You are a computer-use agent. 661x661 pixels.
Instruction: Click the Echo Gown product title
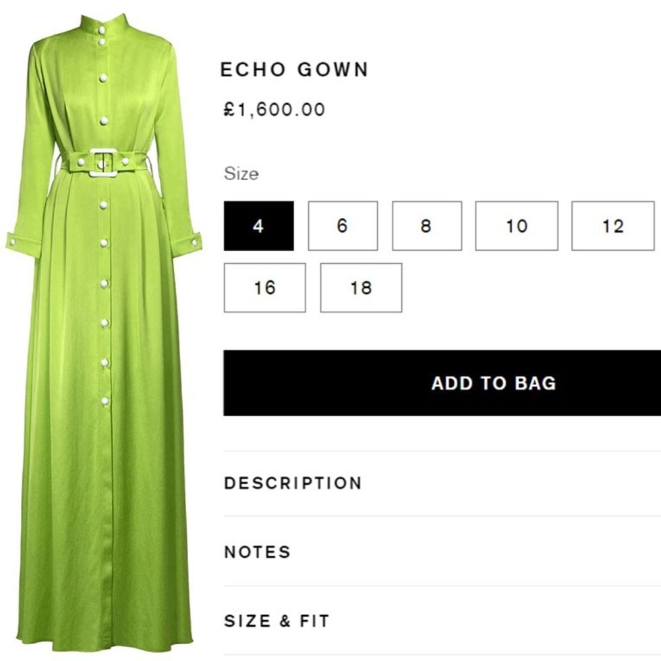(295, 69)
